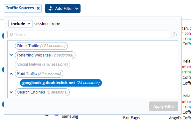Expand the Referring Websites group
This screenshot has height=120, width=191.
(x=11, y=55)
